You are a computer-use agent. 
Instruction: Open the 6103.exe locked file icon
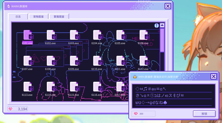75,35
